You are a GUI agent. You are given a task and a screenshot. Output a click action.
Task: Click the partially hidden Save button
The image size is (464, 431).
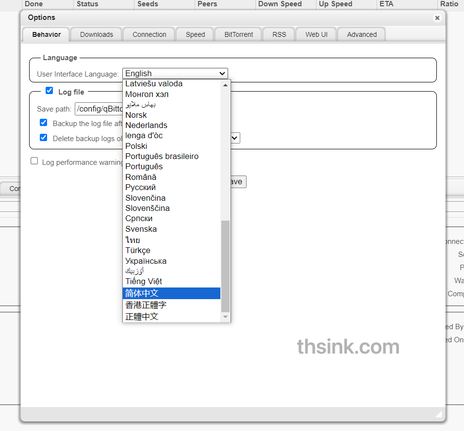pos(238,182)
